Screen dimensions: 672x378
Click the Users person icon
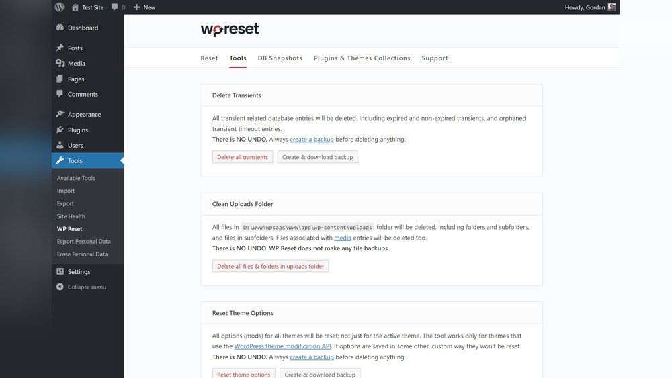60,145
